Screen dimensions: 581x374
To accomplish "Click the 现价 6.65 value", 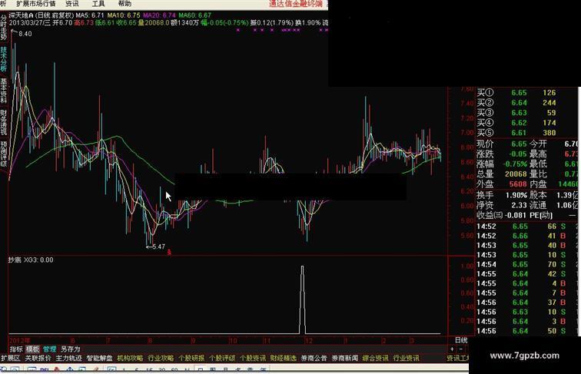I will 519,144.
